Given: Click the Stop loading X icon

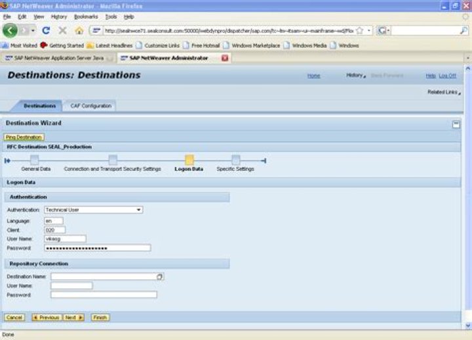Looking at the screenshot, I should coord(63,30).
